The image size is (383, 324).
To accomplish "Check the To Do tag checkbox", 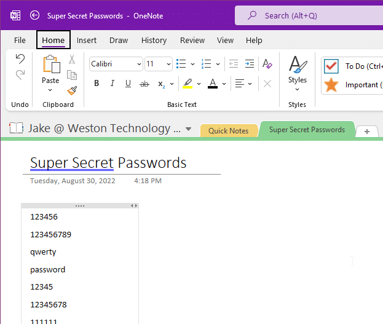I will 331,66.
